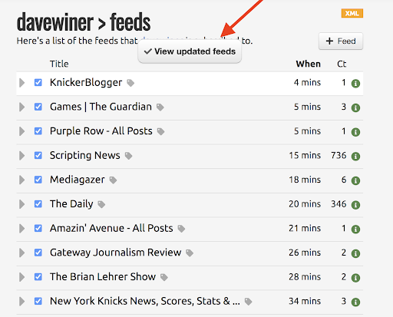Toggle The Daily checkbox
The image size is (393, 317).
(38, 204)
